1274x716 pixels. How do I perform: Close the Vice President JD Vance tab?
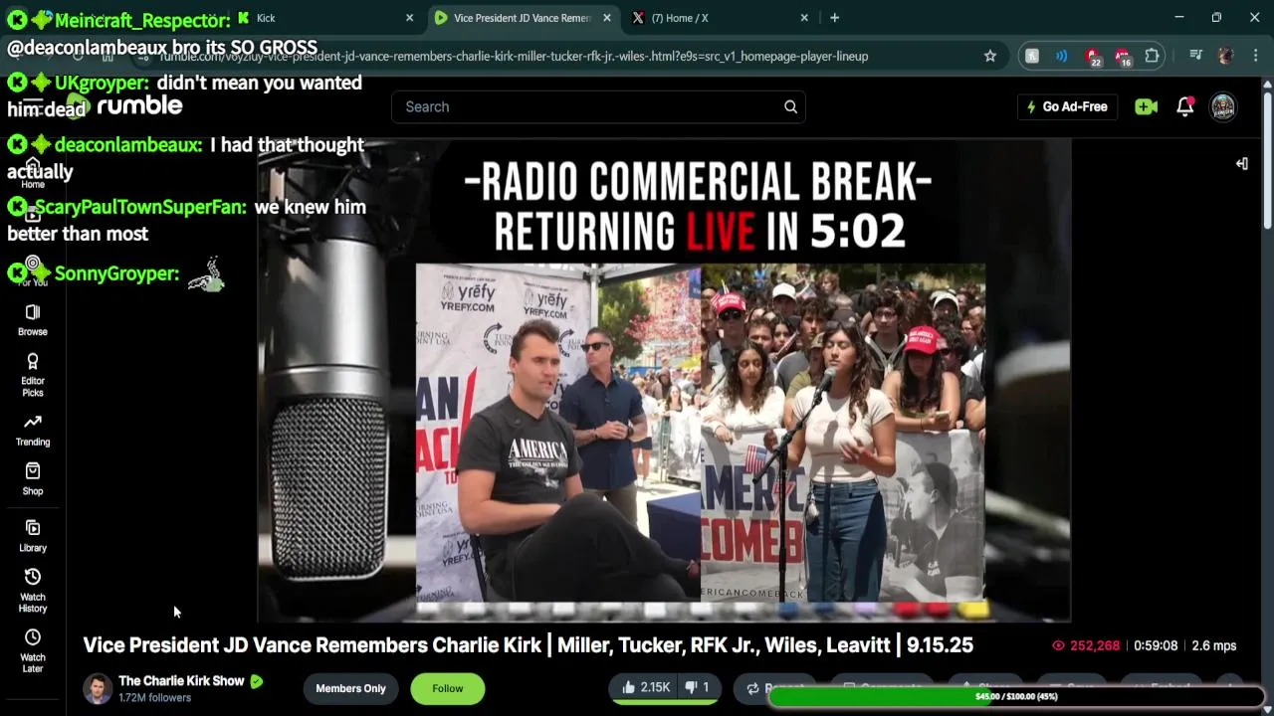[x=606, y=18]
